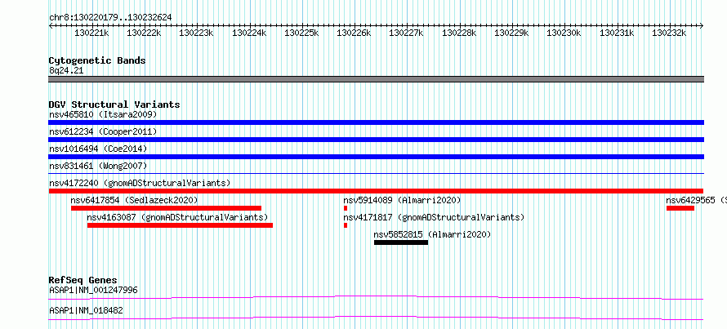
Task: Open nsv6417854 (Sedlazeck2020) variant label
Action: coord(134,200)
